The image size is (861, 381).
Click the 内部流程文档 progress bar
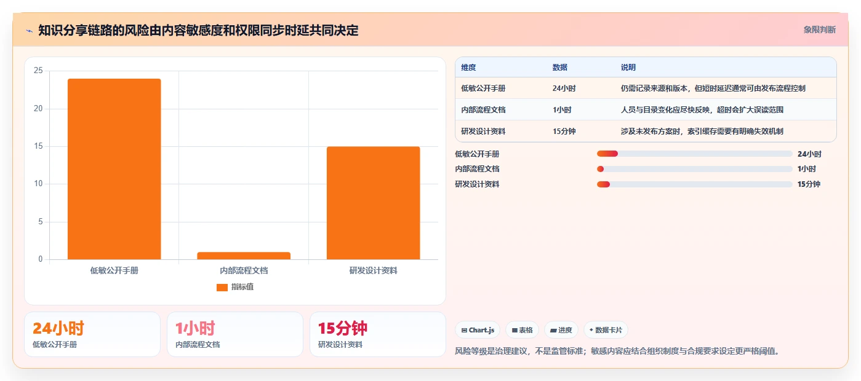click(x=694, y=169)
